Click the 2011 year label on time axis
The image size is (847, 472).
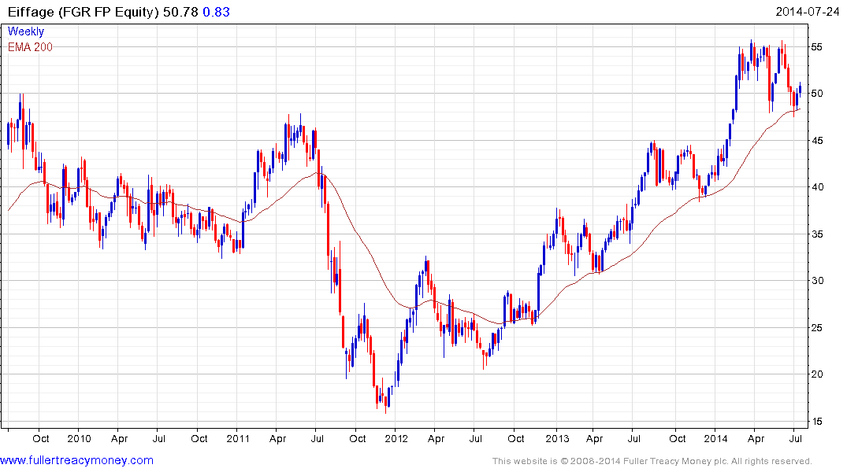coord(238,438)
